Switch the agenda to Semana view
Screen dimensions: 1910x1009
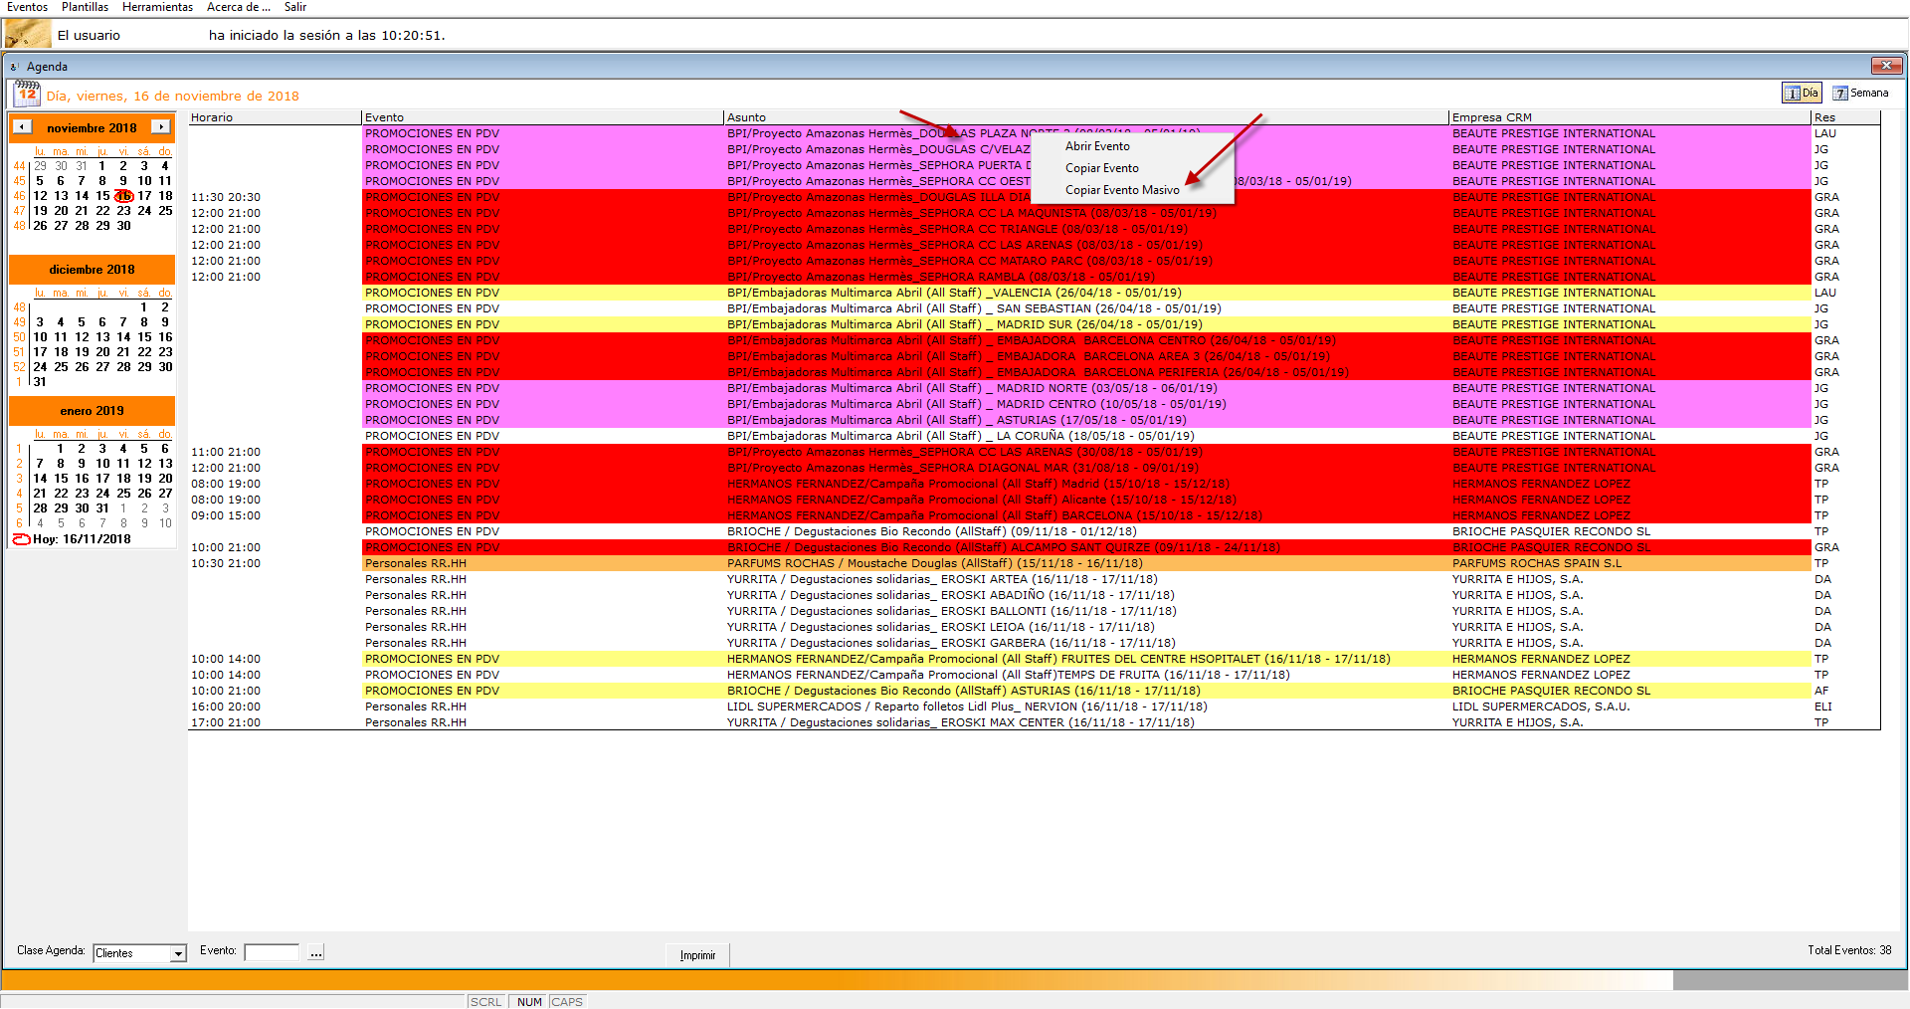[1861, 93]
